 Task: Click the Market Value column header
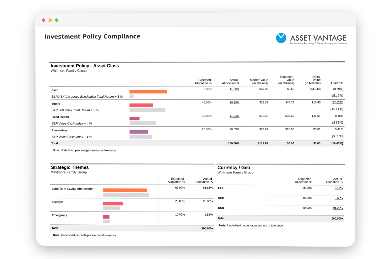259,82
